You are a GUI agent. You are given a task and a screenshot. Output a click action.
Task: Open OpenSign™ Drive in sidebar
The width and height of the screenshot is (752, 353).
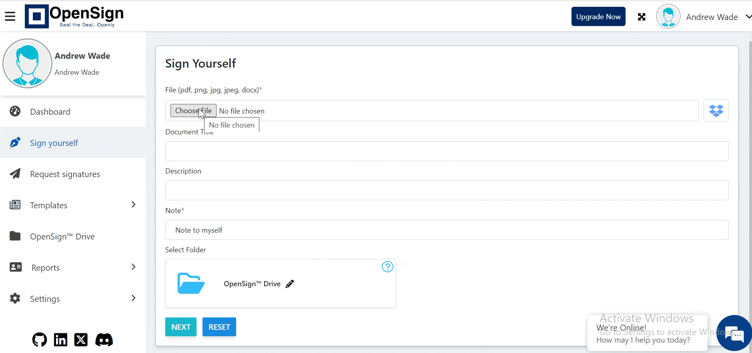[x=62, y=236]
